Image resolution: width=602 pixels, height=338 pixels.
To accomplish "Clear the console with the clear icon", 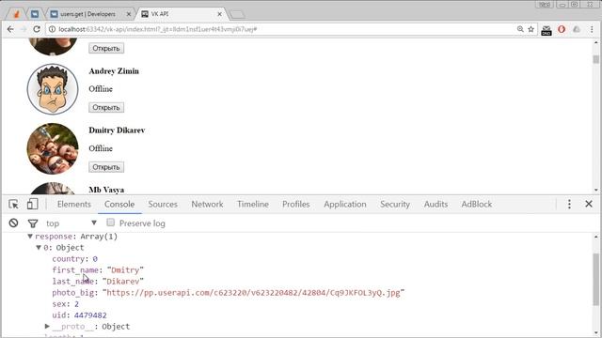I will (13, 223).
